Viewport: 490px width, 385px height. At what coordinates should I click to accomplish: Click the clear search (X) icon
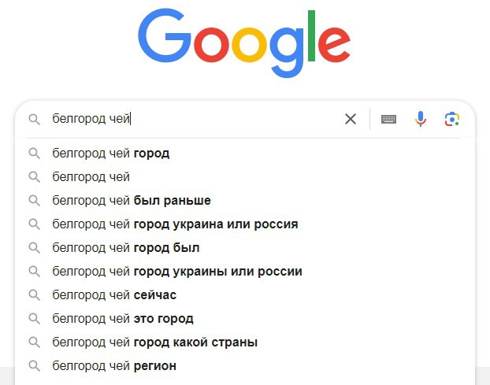(x=351, y=119)
